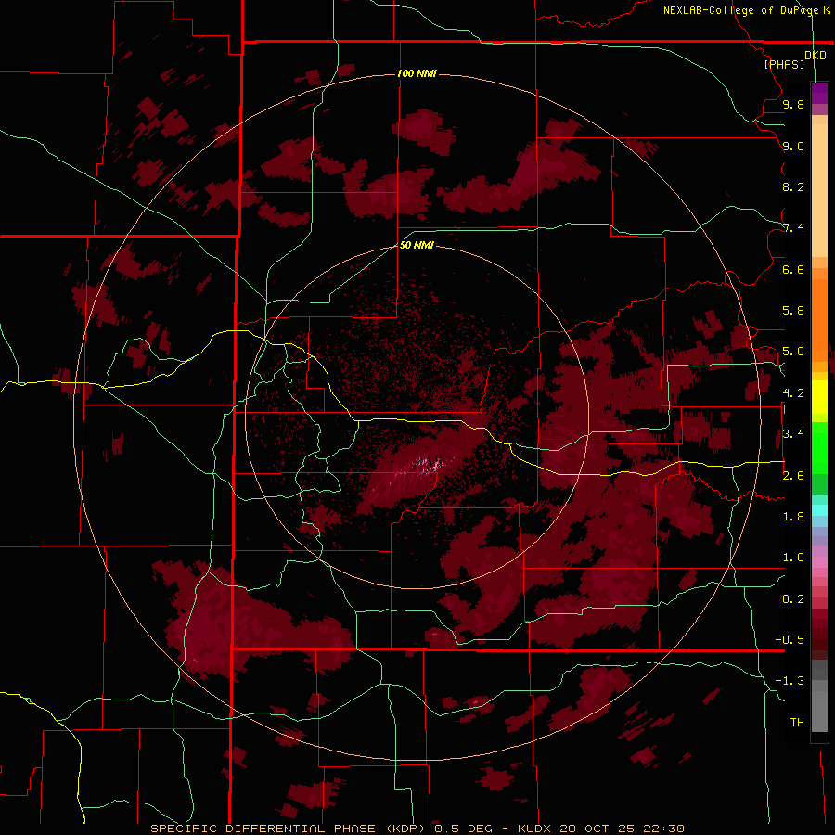The image size is (835, 835).
Task: Click the 1.8 color scale value
Action: pos(793,517)
